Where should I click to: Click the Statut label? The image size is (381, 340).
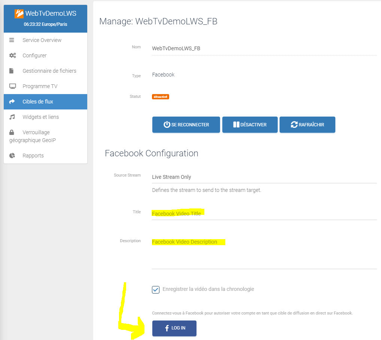pos(135,97)
